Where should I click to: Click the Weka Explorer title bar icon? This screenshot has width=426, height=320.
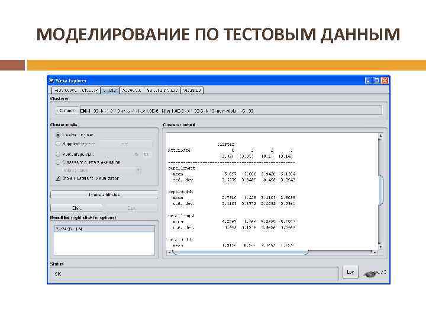[x=52, y=81]
